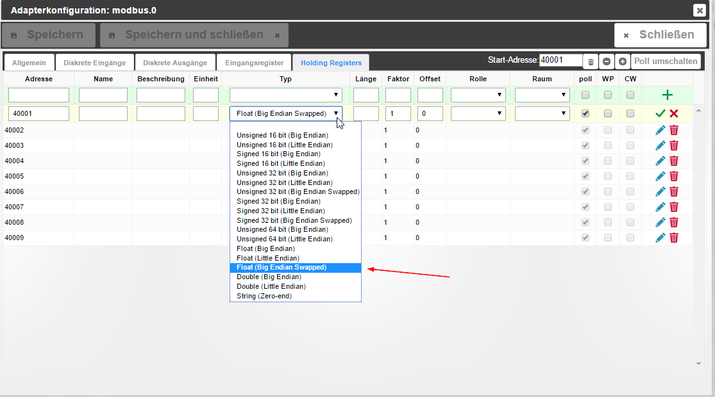Sort by the Adresse column header
Image resolution: width=715 pixels, height=397 pixels.
[x=38, y=79]
